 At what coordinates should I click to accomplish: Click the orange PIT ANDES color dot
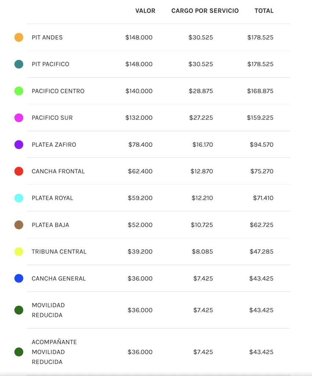tap(19, 37)
